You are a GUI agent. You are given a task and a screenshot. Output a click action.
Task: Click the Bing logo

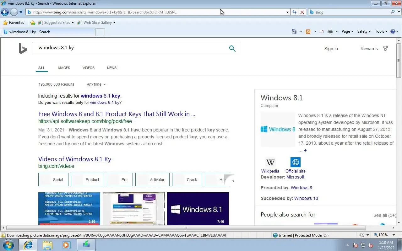coord(23,49)
